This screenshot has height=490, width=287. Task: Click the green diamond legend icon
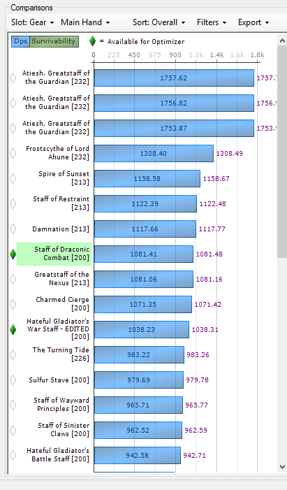click(92, 41)
